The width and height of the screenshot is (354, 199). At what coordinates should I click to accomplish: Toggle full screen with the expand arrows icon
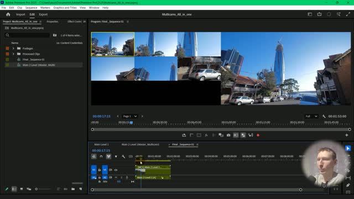pos(348,14)
